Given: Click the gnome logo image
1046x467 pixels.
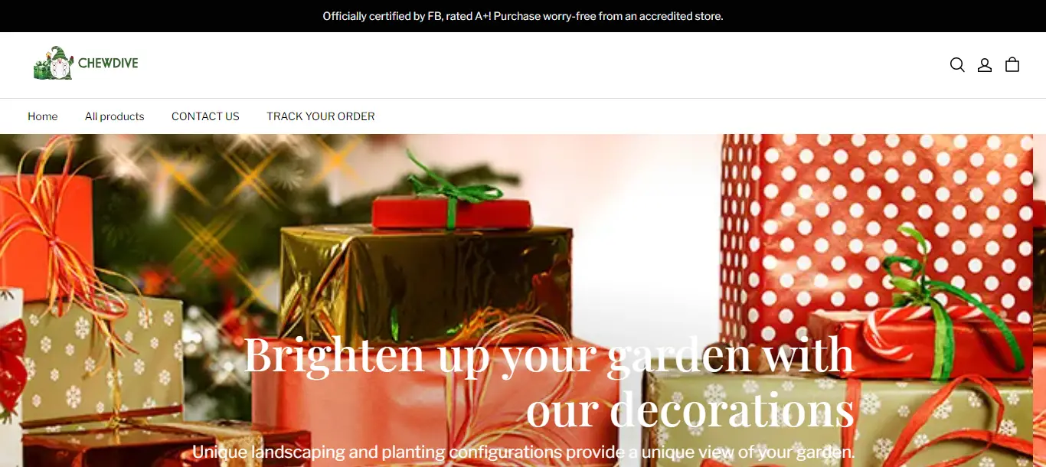Looking at the screenshot, I should tap(54, 64).
